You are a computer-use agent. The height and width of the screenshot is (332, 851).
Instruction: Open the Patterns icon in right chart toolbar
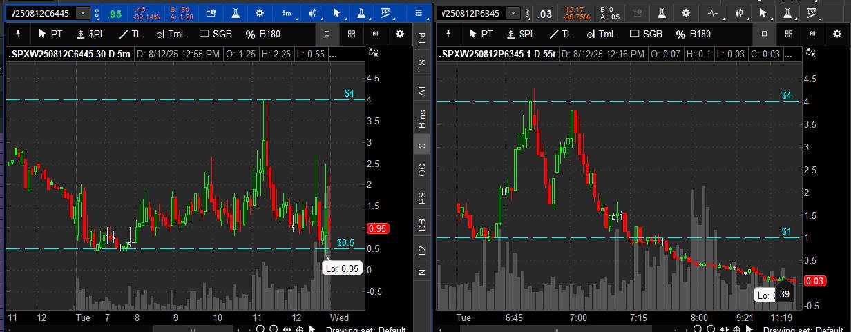(787, 13)
